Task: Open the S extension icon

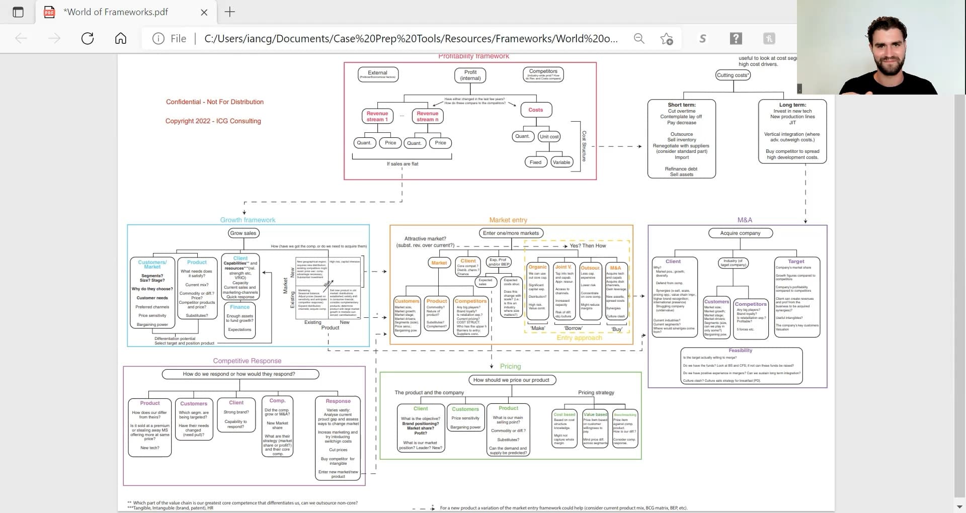Action: (x=703, y=39)
